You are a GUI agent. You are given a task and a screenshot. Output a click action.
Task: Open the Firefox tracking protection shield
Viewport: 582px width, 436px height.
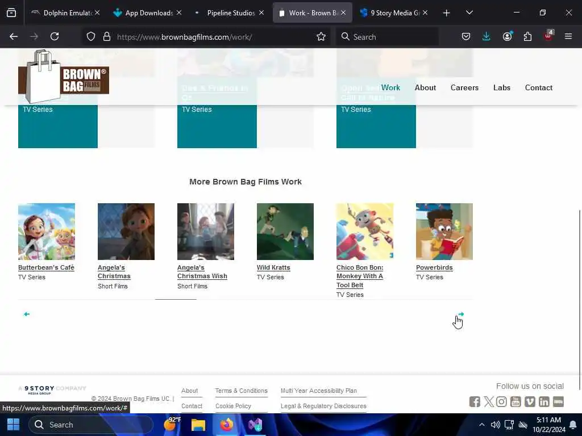[x=91, y=36]
